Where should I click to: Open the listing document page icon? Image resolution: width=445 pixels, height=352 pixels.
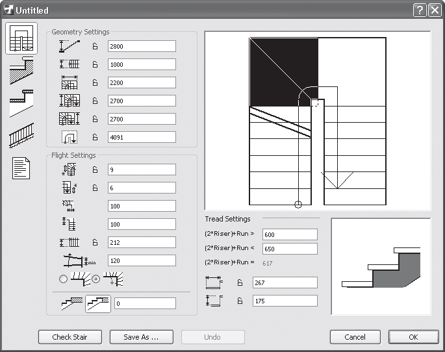21,168
